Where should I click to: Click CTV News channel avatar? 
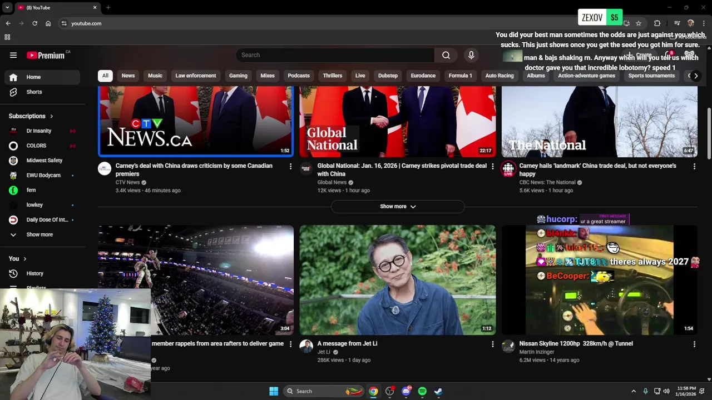(x=105, y=169)
